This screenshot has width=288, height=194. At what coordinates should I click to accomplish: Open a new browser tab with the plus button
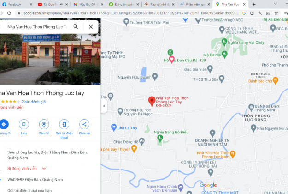tap(254, 4)
